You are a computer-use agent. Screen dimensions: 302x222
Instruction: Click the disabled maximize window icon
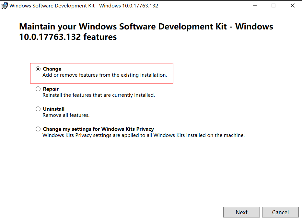(273, 6)
